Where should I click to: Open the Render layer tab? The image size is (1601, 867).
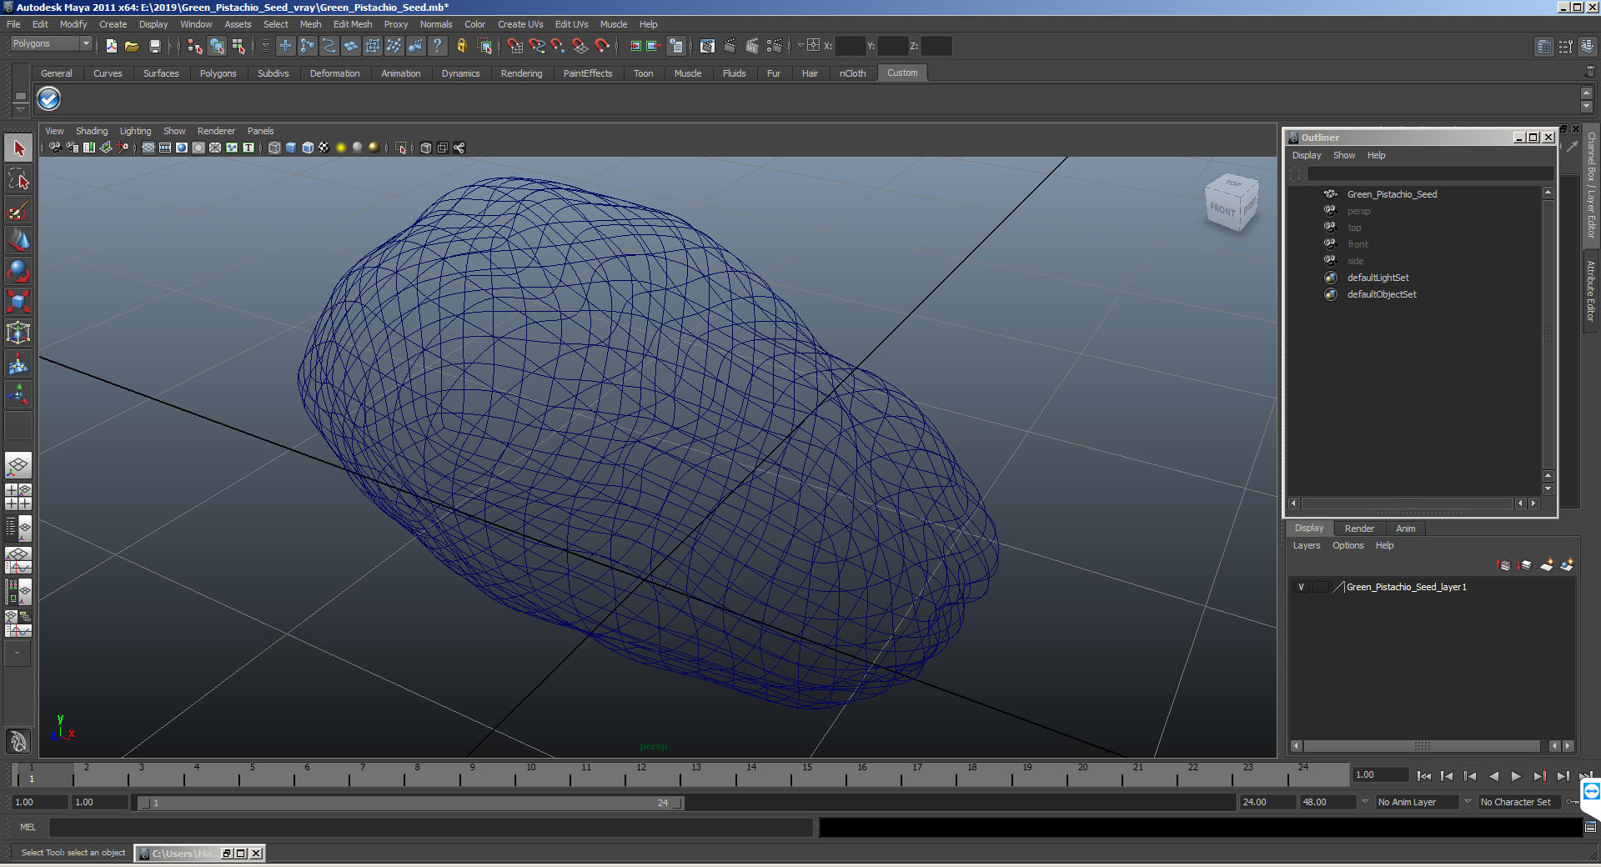(1359, 529)
